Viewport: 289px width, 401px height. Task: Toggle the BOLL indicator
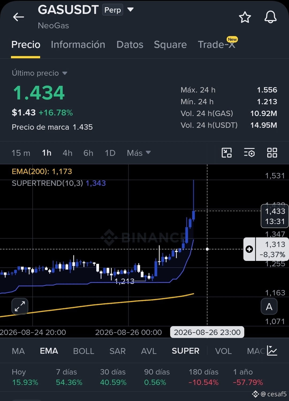84,351
